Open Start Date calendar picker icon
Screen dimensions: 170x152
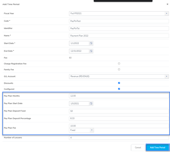click(x=91, y=43)
